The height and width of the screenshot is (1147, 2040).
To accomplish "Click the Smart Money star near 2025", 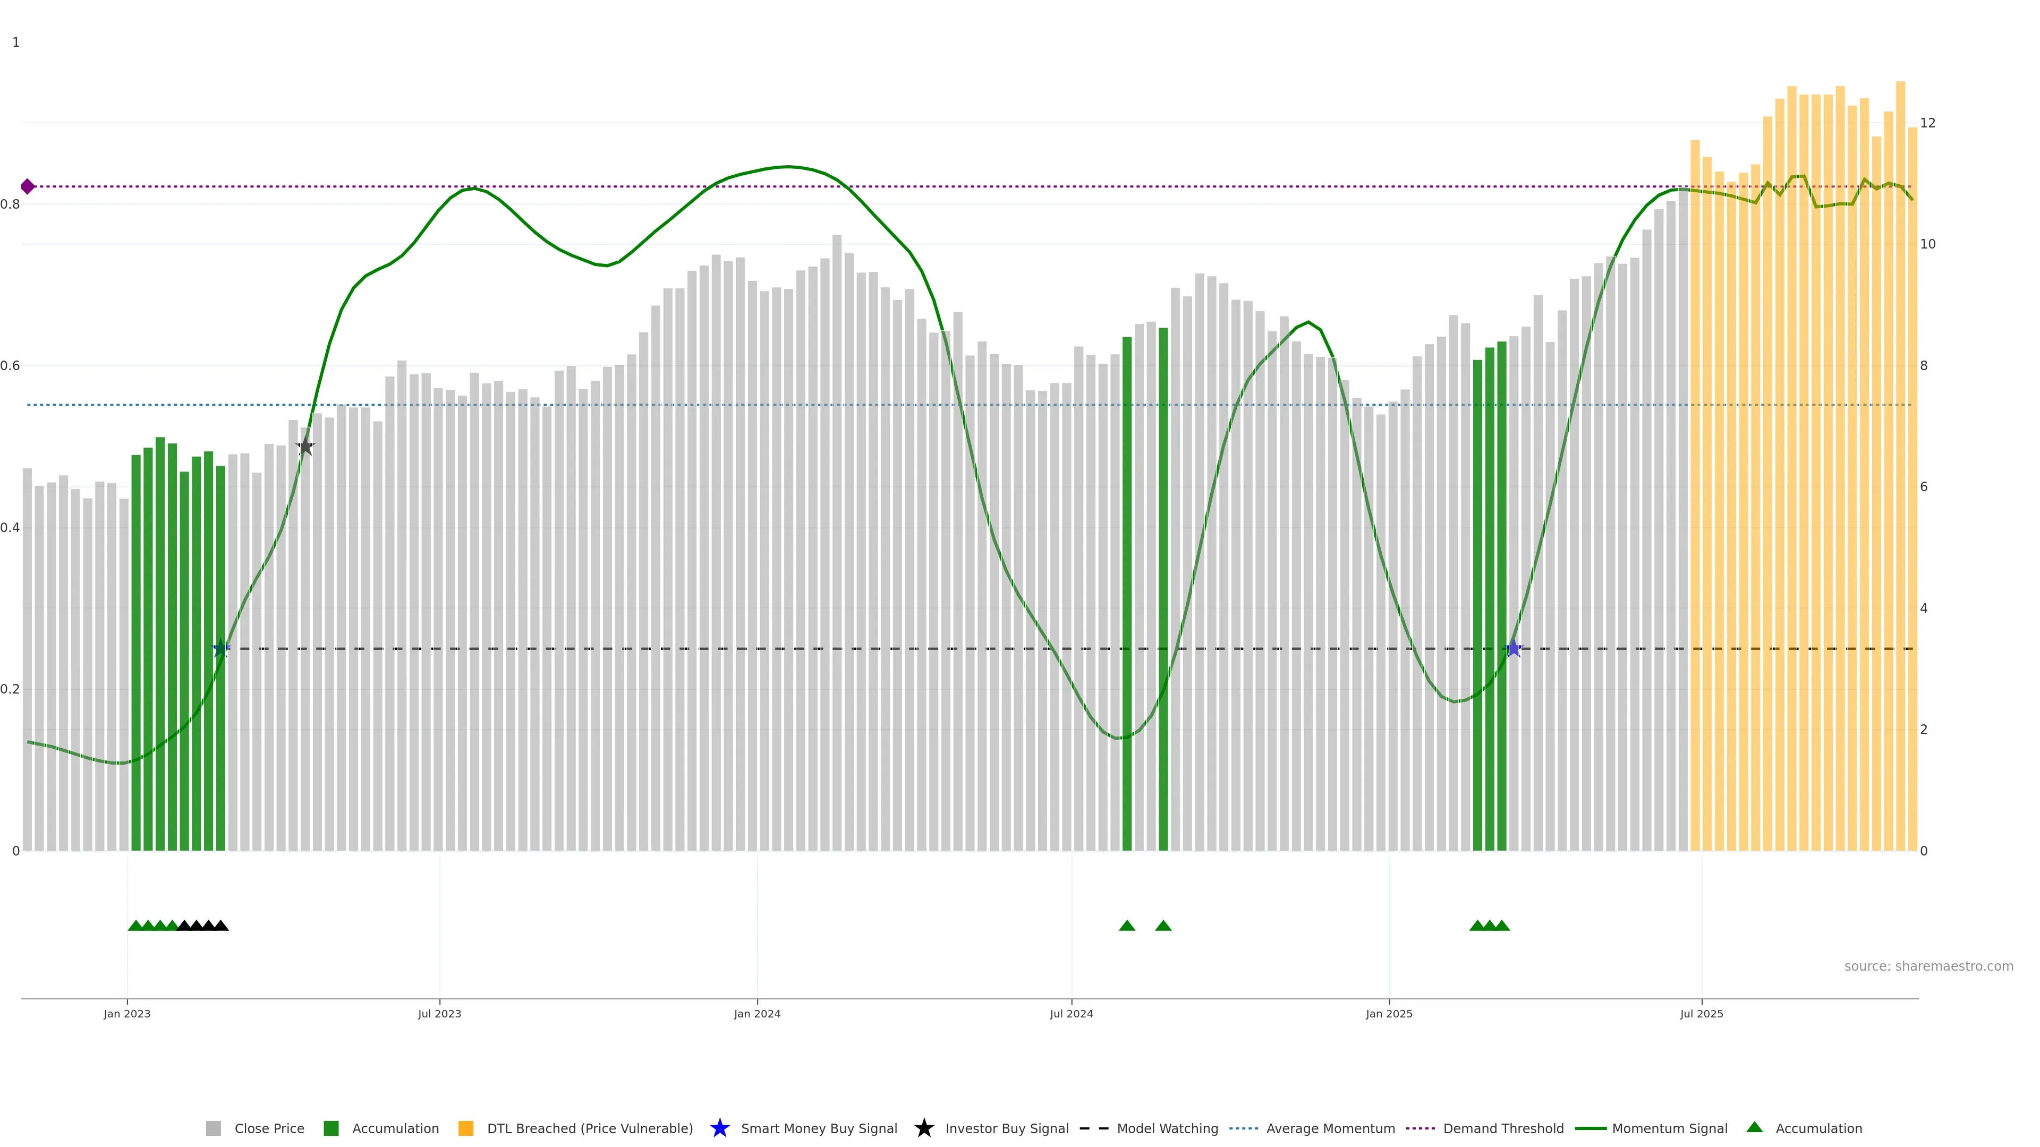I will (1514, 649).
